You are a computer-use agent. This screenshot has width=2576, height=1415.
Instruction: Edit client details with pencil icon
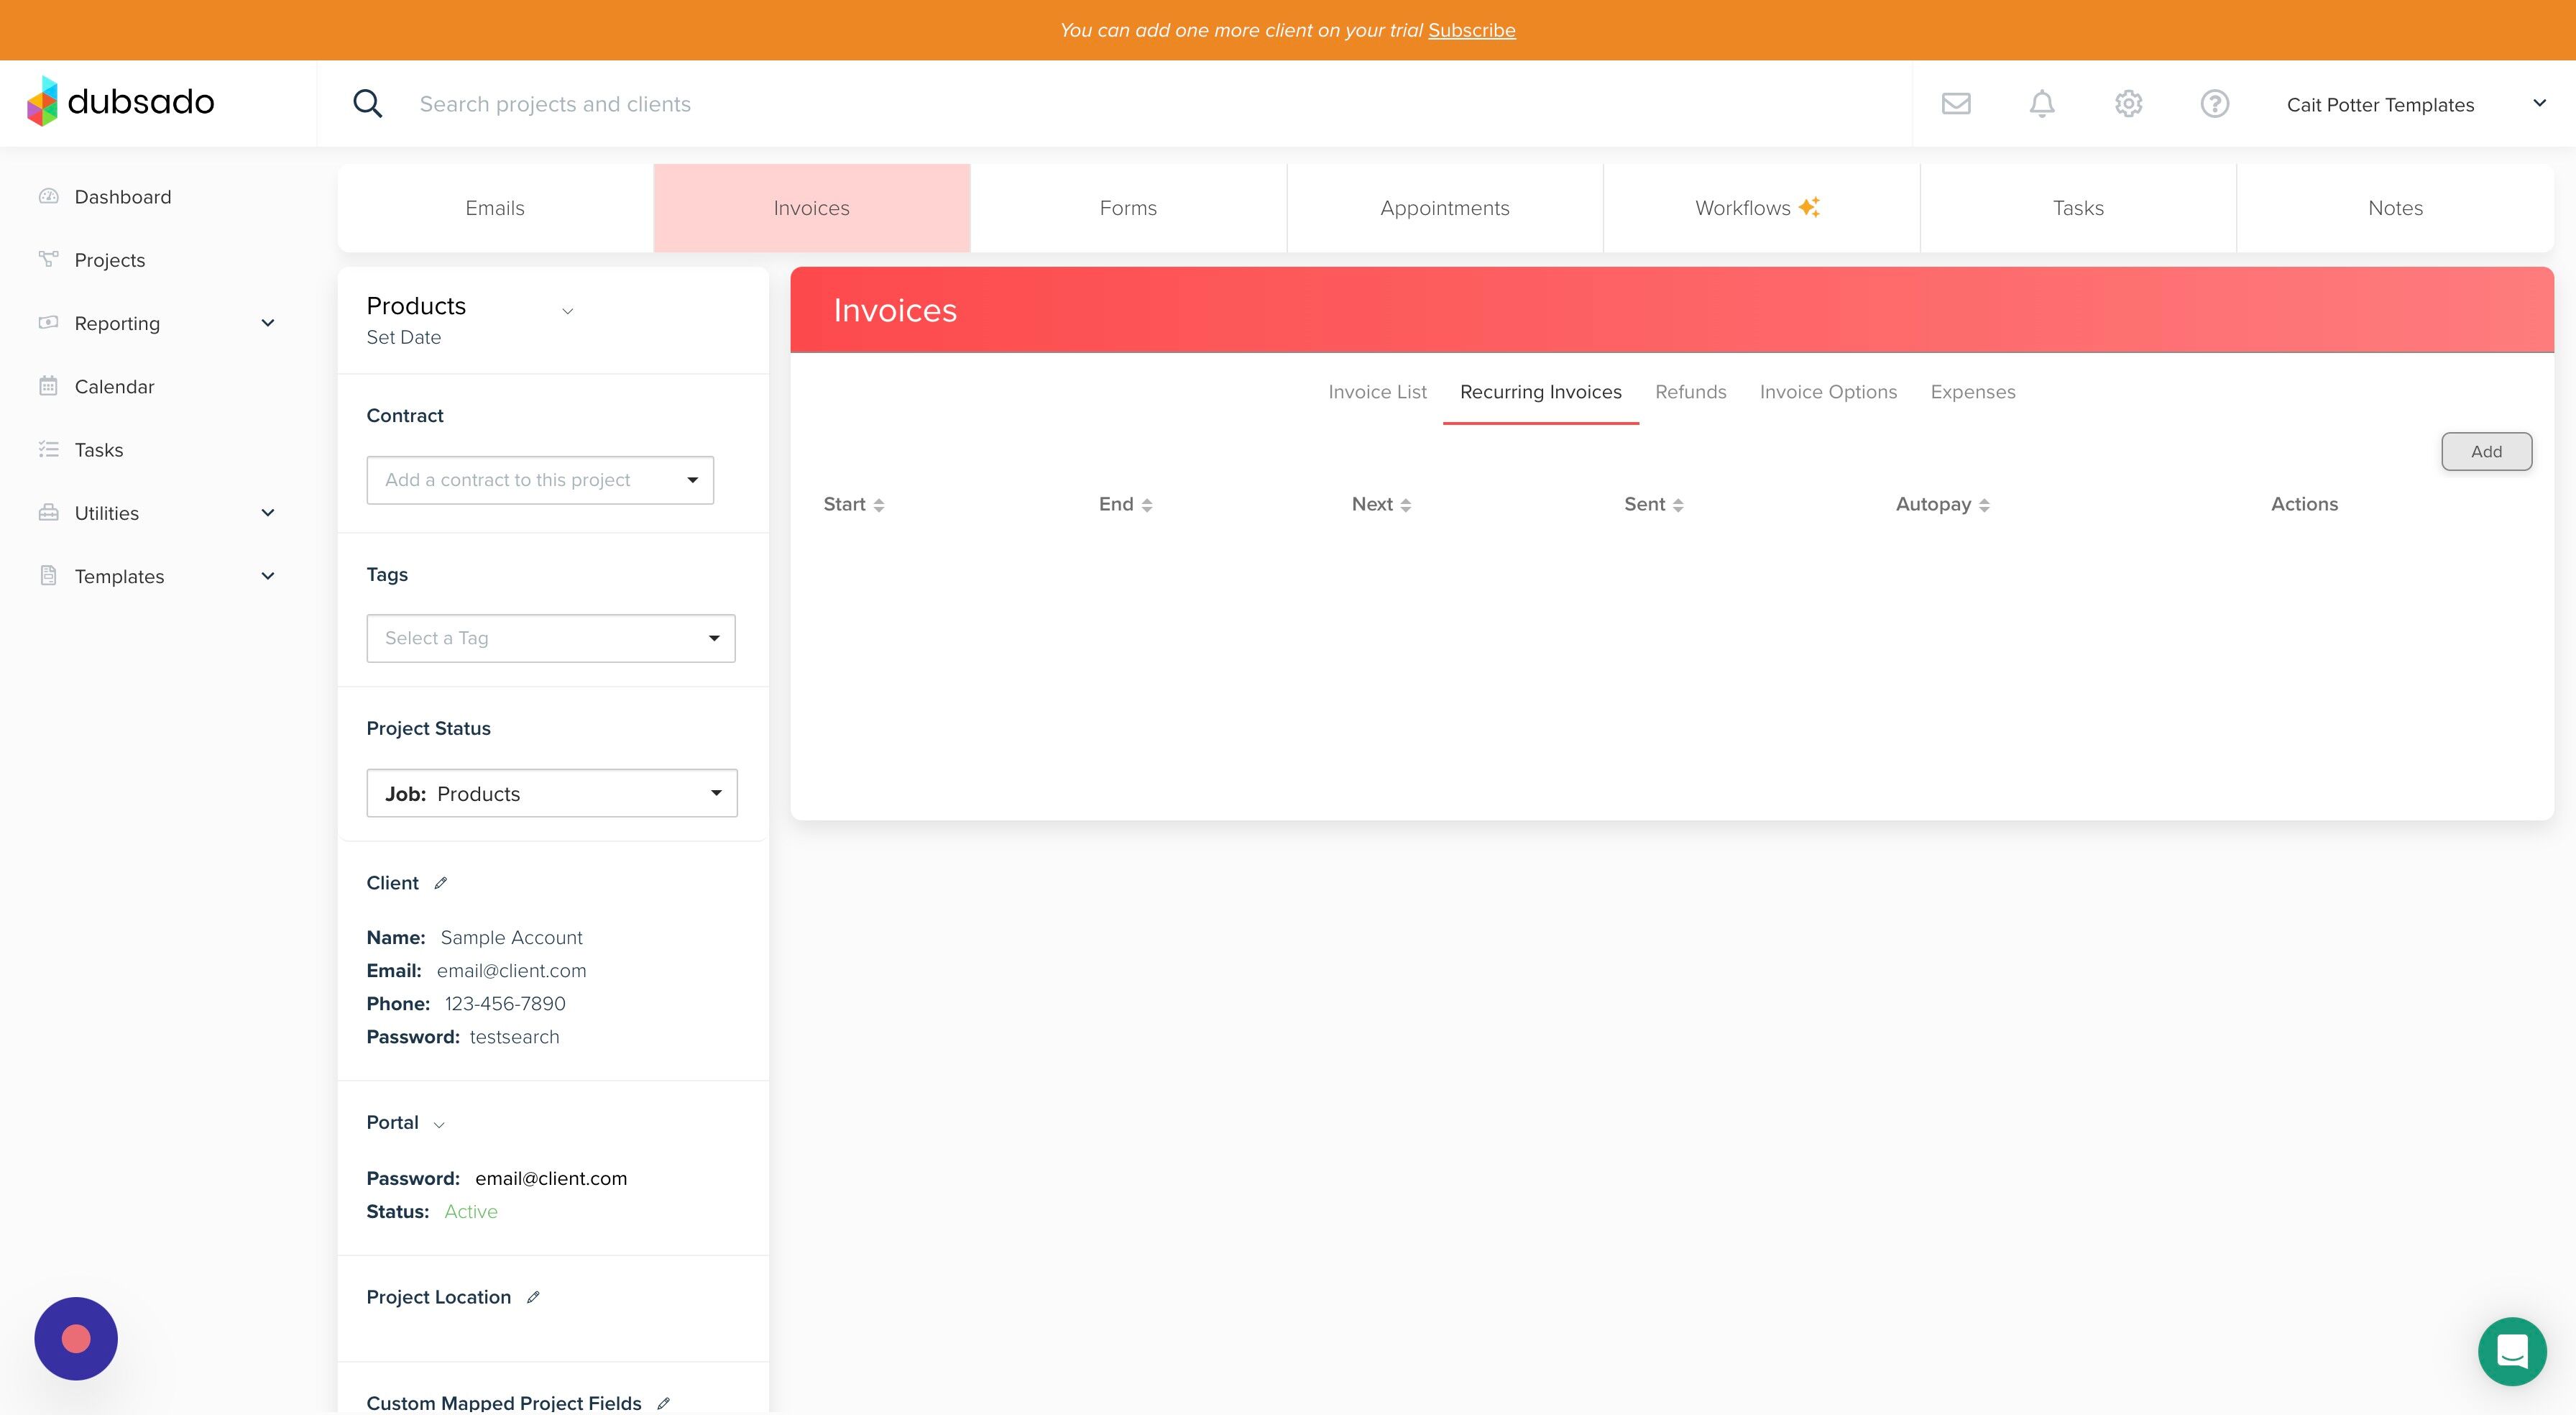(x=441, y=883)
